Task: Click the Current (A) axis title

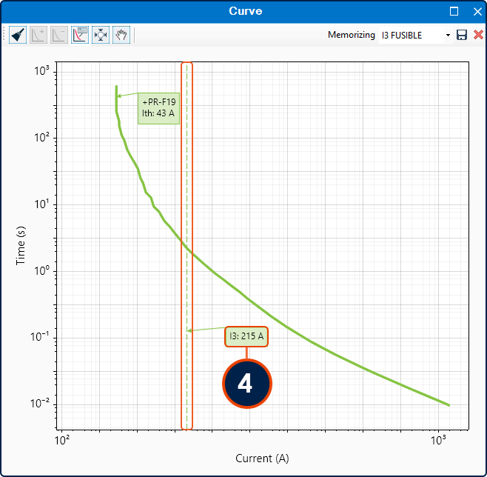Action: [262, 458]
